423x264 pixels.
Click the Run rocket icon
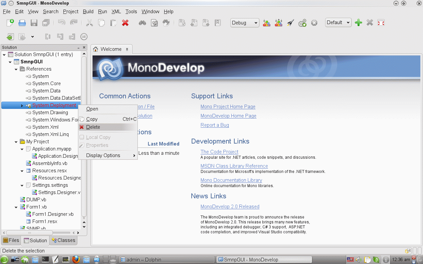point(290,23)
